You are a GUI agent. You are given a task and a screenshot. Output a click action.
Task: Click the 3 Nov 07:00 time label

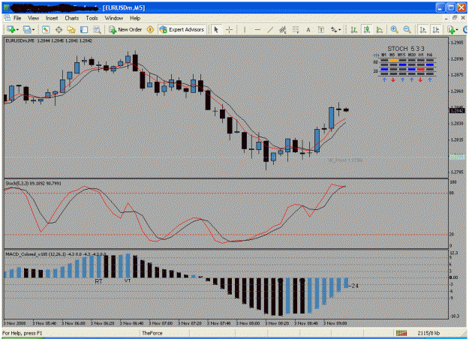161,323
